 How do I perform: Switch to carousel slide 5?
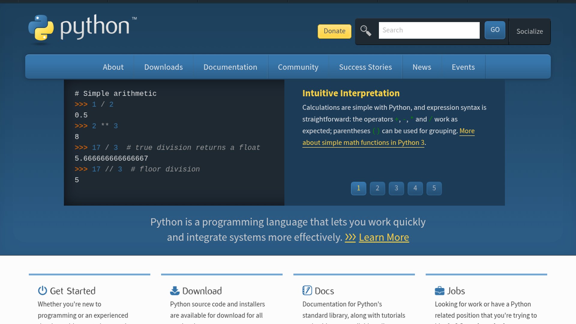pyautogui.click(x=434, y=188)
